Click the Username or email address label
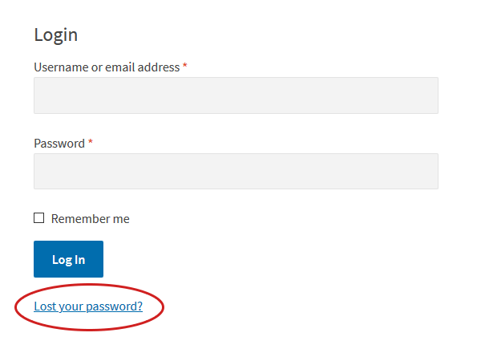 click(x=107, y=67)
